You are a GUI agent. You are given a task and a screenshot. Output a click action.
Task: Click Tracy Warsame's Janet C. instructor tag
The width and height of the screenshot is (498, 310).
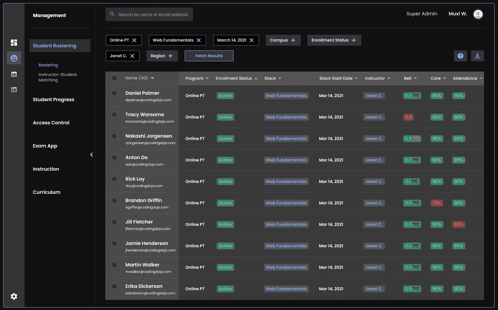point(374,117)
